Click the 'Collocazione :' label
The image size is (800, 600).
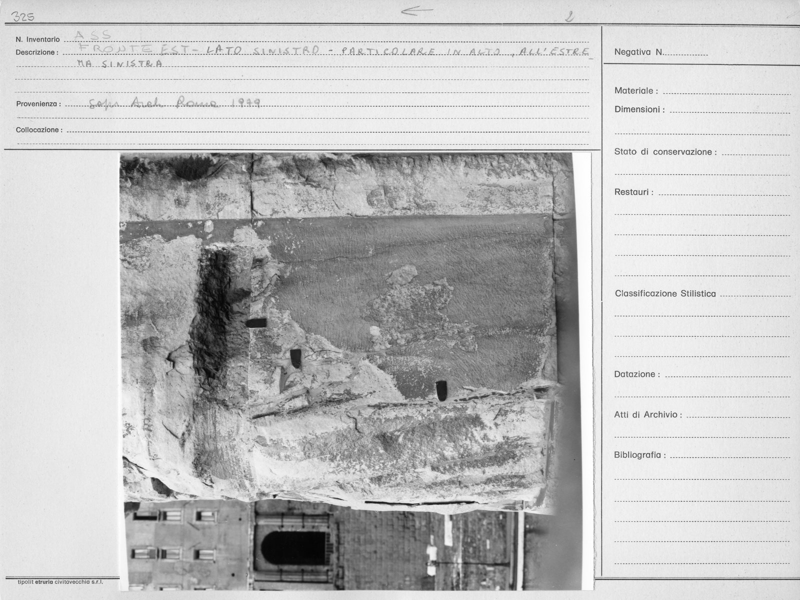(x=39, y=130)
